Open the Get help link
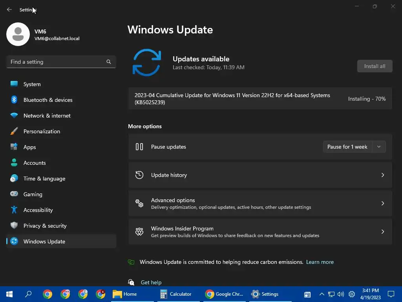The image size is (402, 302). click(151, 282)
